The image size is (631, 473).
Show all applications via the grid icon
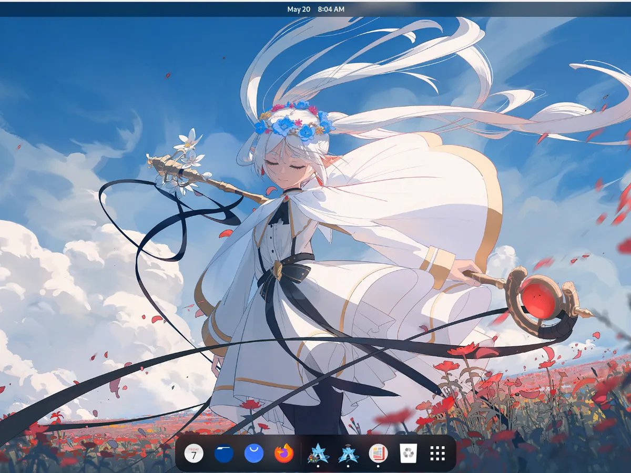(437, 453)
